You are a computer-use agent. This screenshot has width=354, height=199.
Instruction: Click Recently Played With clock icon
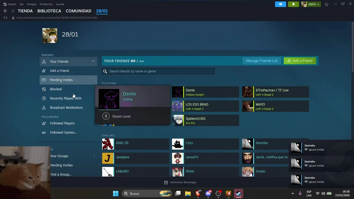coord(44,98)
